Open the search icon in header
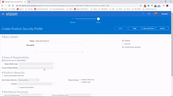The width and height of the screenshot is (173, 97). tap(143, 14)
